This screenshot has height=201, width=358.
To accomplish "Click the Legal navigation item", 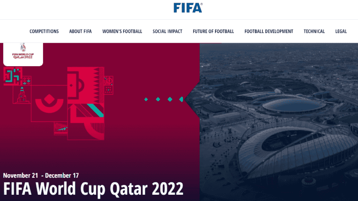I will tap(341, 31).
